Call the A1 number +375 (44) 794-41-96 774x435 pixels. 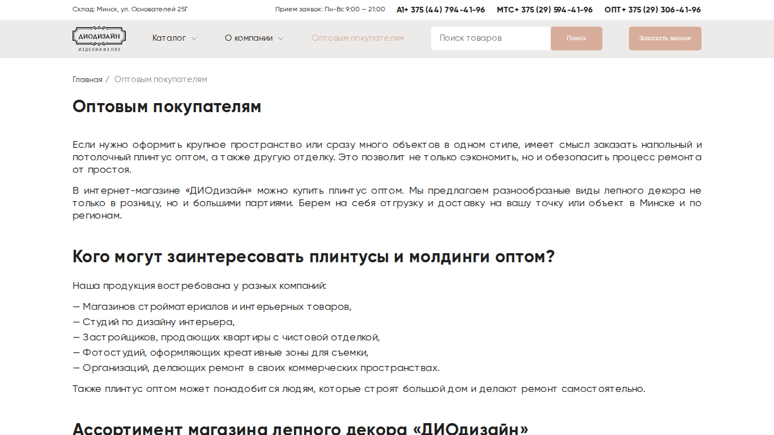point(441,10)
